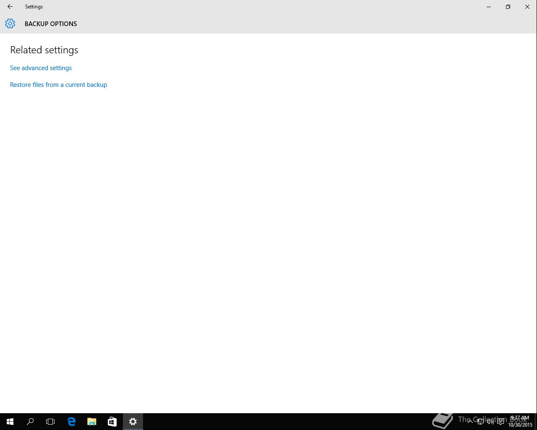This screenshot has width=537, height=430.
Task: Click the Related settings heading
Action: pyautogui.click(x=44, y=50)
